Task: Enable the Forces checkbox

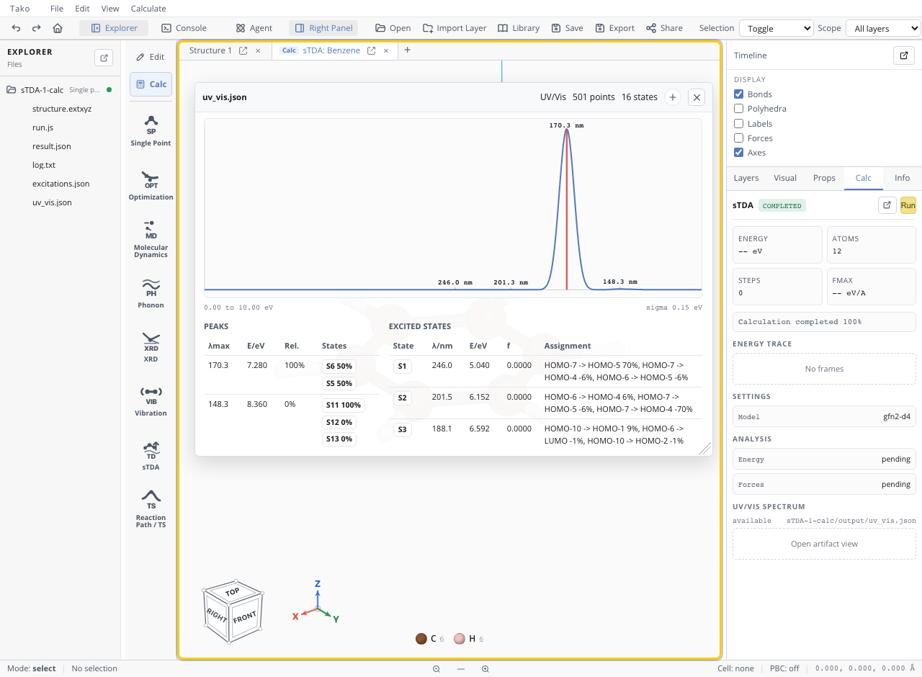Action: [x=738, y=138]
